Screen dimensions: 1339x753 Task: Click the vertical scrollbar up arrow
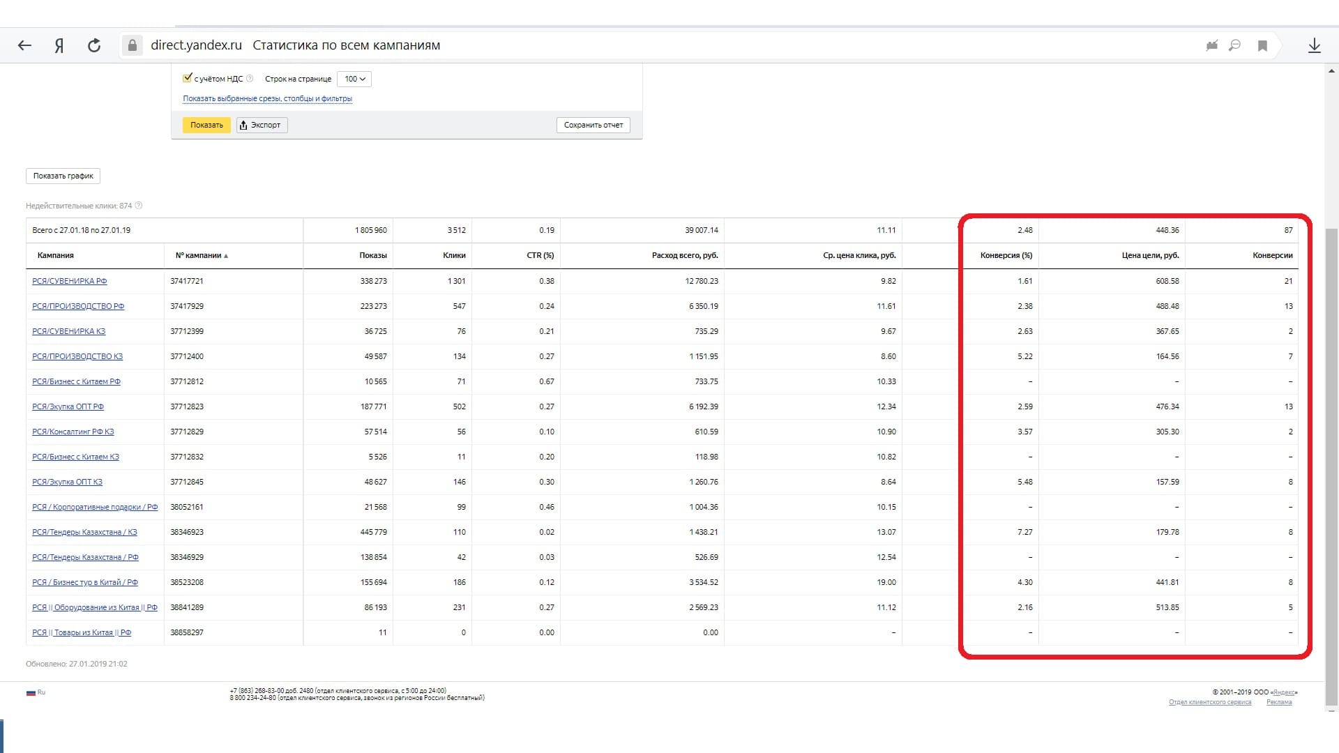coord(1331,70)
